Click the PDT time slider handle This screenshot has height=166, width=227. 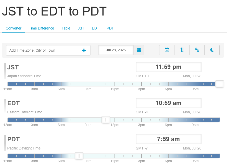tap(79, 156)
